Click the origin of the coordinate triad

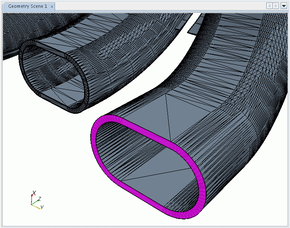point(32,203)
